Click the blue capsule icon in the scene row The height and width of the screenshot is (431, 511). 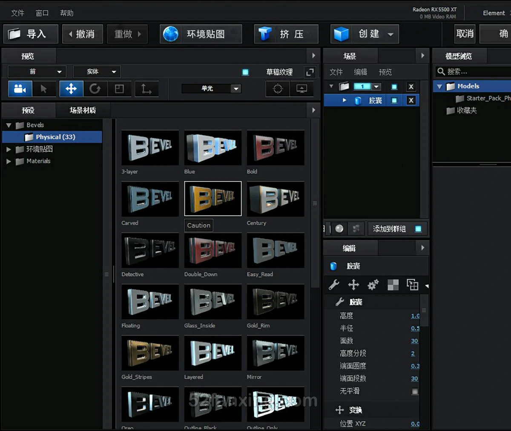click(358, 101)
